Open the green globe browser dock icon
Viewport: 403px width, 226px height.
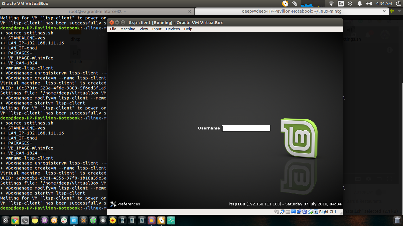click(x=93, y=220)
